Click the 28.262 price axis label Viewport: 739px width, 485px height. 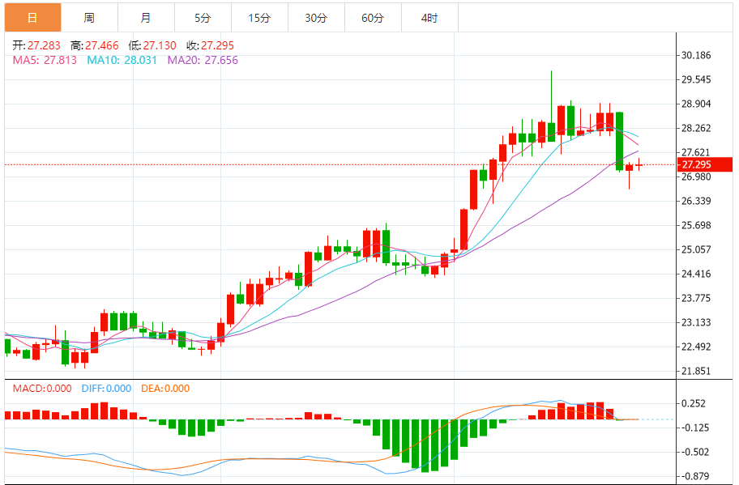(x=696, y=128)
